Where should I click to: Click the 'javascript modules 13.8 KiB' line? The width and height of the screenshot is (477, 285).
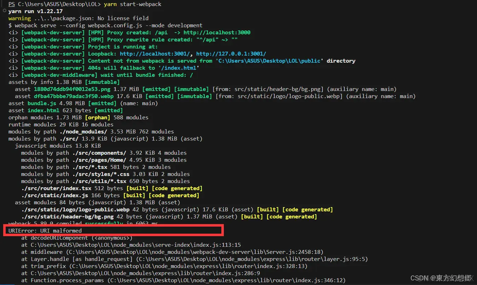(x=58, y=146)
